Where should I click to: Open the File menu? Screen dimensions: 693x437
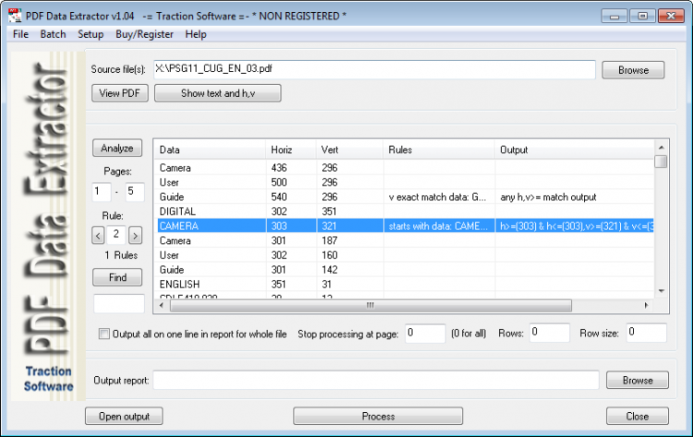pyautogui.click(x=20, y=34)
